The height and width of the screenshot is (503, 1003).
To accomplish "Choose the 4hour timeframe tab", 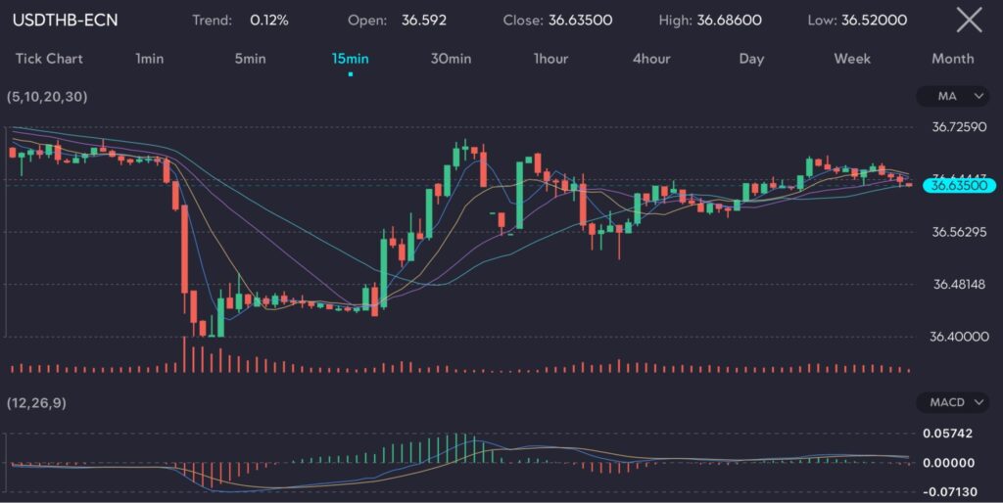I will coord(651,59).
